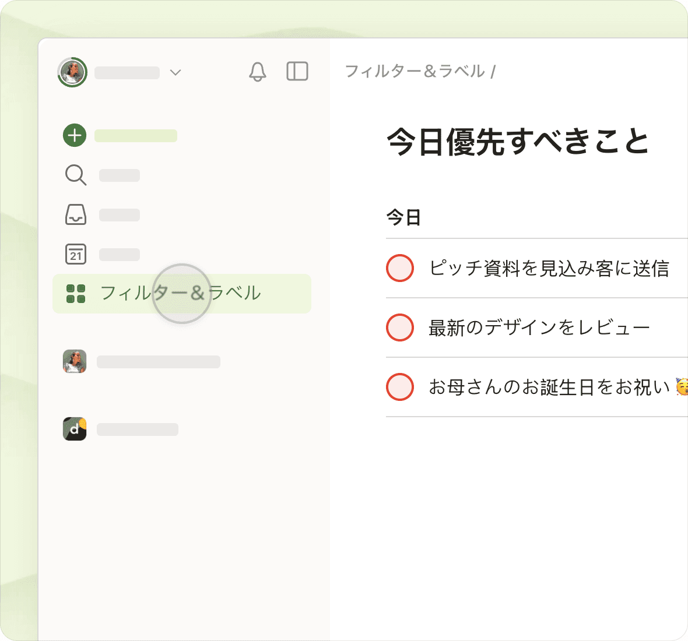Viewport: 688px width, 641px height.
Task: Open search with the magnifier icon
Action: pos(75,175)
